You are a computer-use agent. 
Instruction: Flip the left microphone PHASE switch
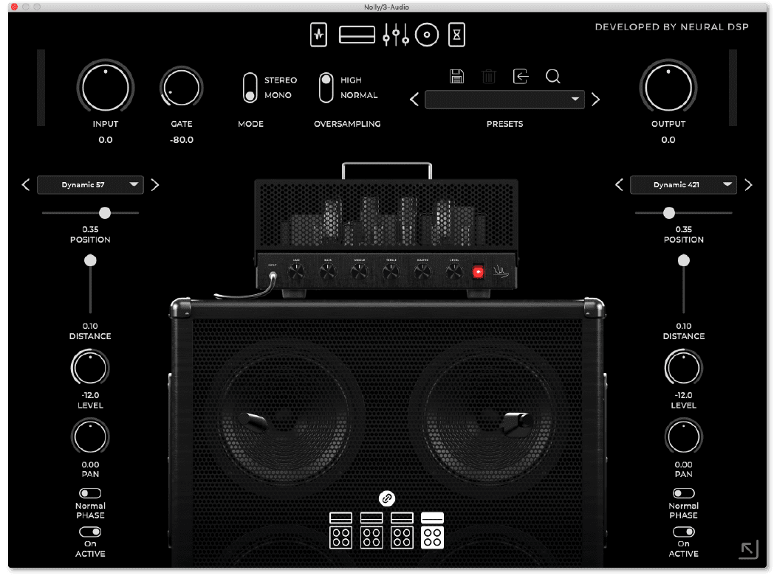(x=90, y=493)
